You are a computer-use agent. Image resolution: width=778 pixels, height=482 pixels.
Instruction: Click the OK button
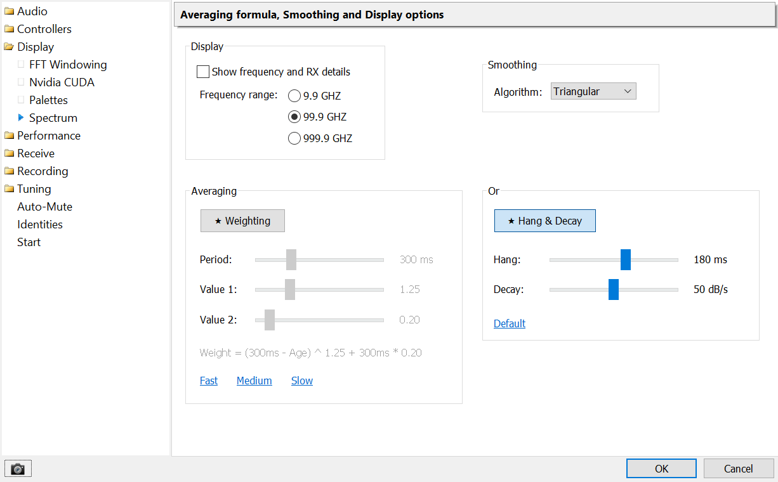661,469
